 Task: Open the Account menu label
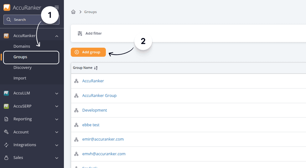click(21, 132)
